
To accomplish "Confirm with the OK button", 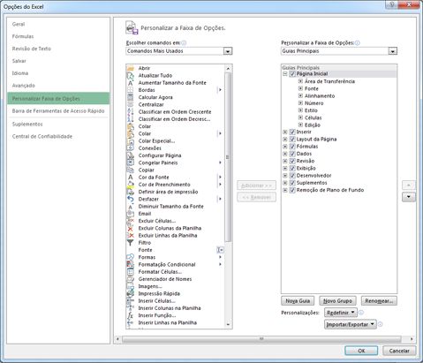I will (361, 351).
